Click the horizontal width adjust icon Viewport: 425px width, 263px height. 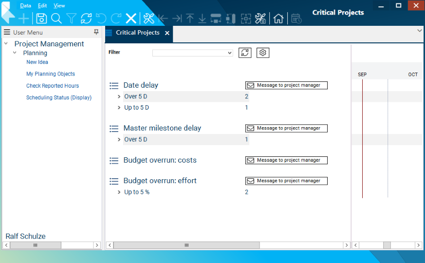click(216, 19)
